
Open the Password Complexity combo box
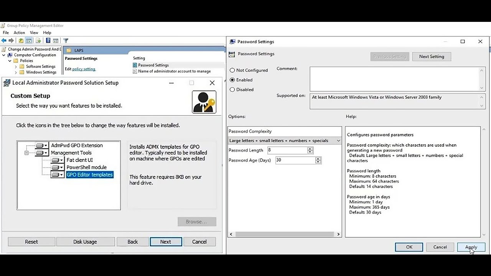285,141
